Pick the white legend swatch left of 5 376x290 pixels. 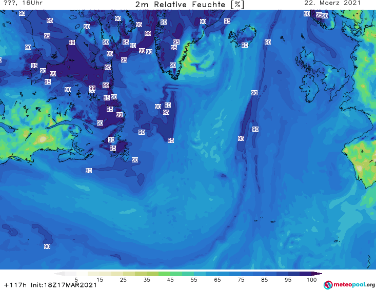click(x=70, y=274)
